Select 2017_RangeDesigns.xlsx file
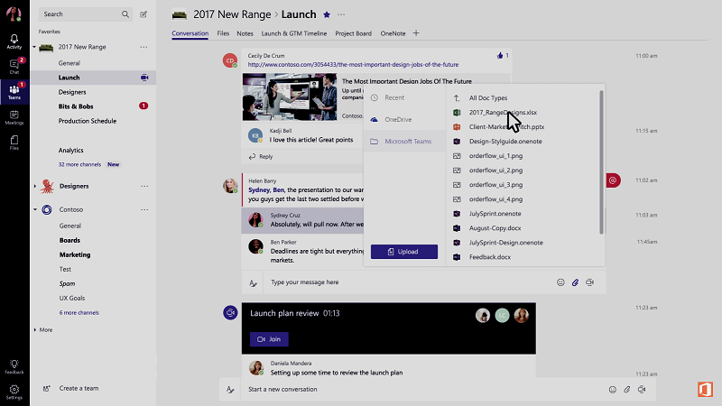Screen dimensions: 722x406 coord(503,112)
